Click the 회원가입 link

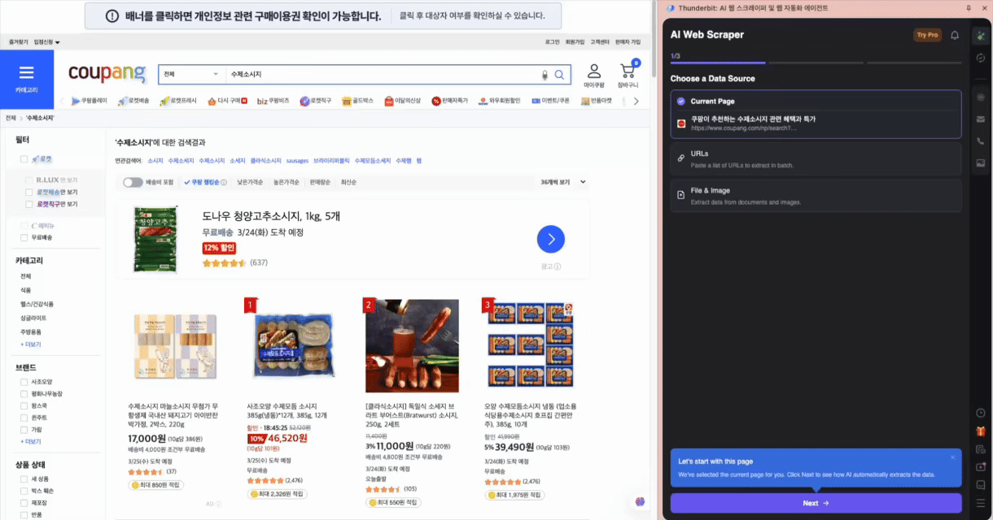[575, 41]
